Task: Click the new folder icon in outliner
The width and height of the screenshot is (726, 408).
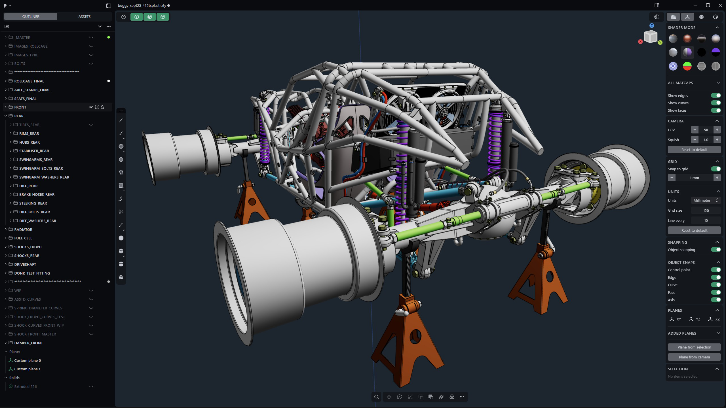Action: point(7,26)
